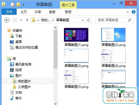Select the 屏幕截图(6).png thumbnail
The height and width of the screenshot is (105, 139).
tap(113, 77)
